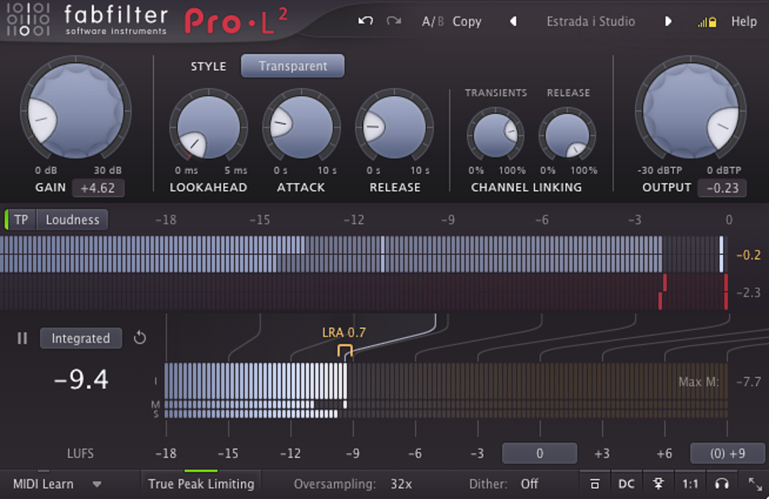Image resolution: width=769 pixels, height=499 pixels.
Task: Click the Lookahead knob
Action: tap(208, 127)
